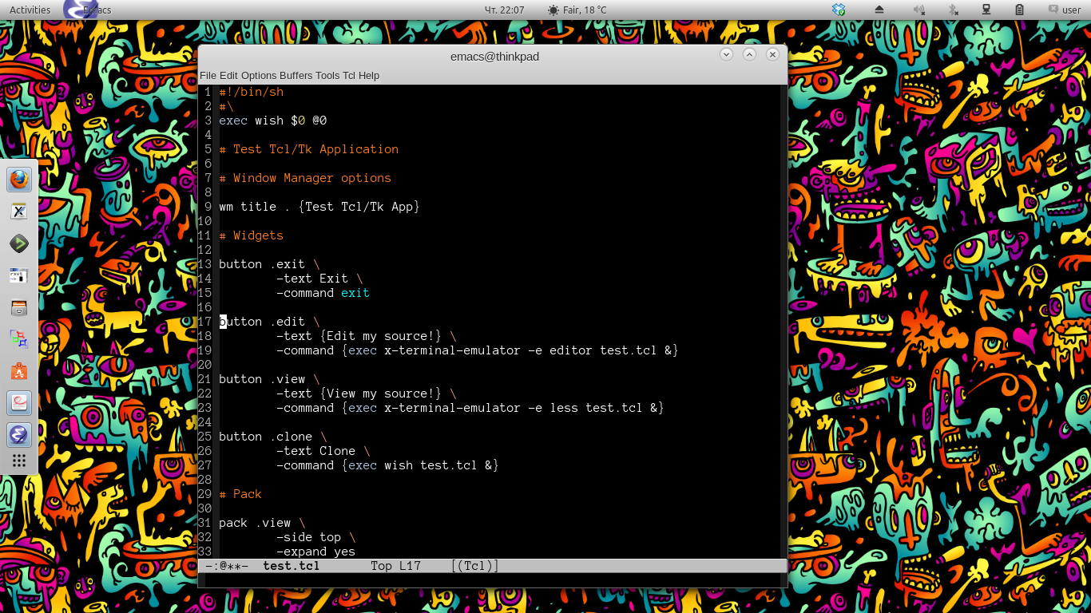Open the Tcl menu in Emacs
1091x613 pixels.
(x=349, y=75)
